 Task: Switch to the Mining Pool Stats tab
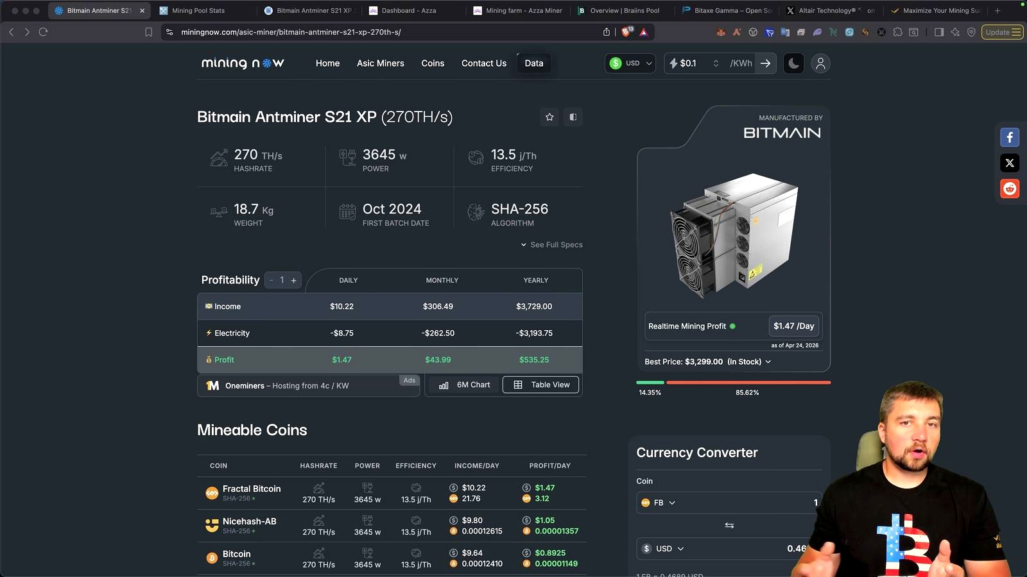(x=198, y=11)
